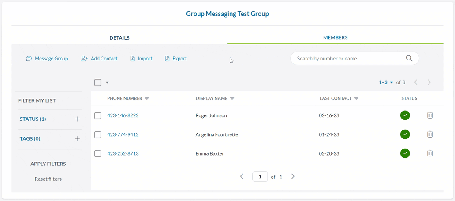Click the Reset filters link
Image resolution: width=455 pixels, height=201 pixels.
pos(48,179)
